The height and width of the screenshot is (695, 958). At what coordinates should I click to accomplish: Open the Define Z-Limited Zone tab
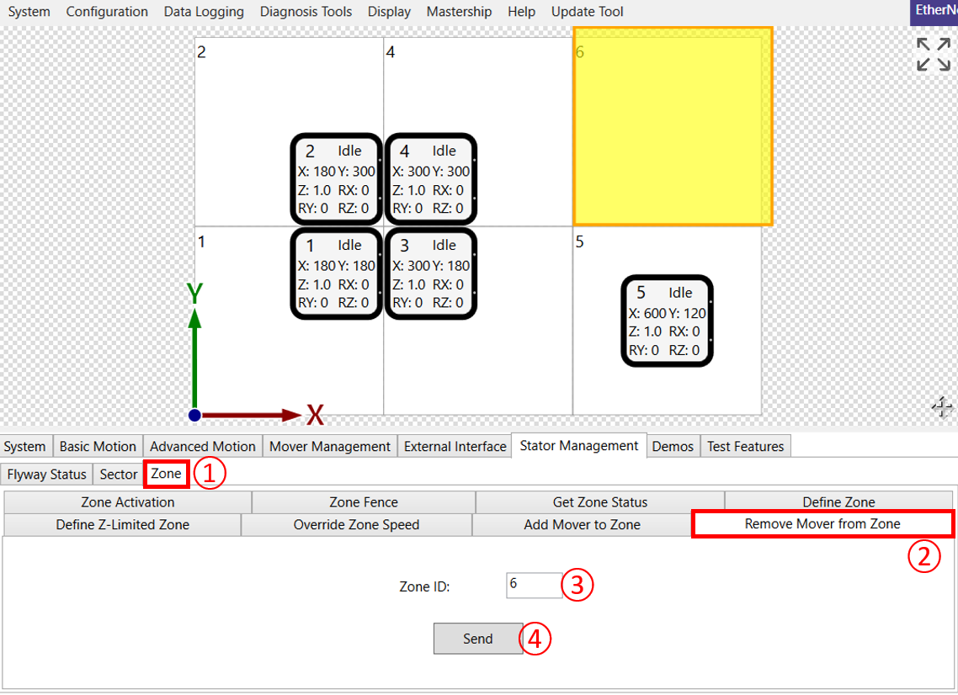pyautogui.click(x=123, y=525)
